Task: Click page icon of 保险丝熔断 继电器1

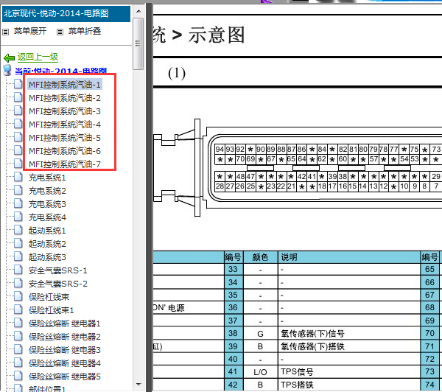Action: tap(18, 323)
